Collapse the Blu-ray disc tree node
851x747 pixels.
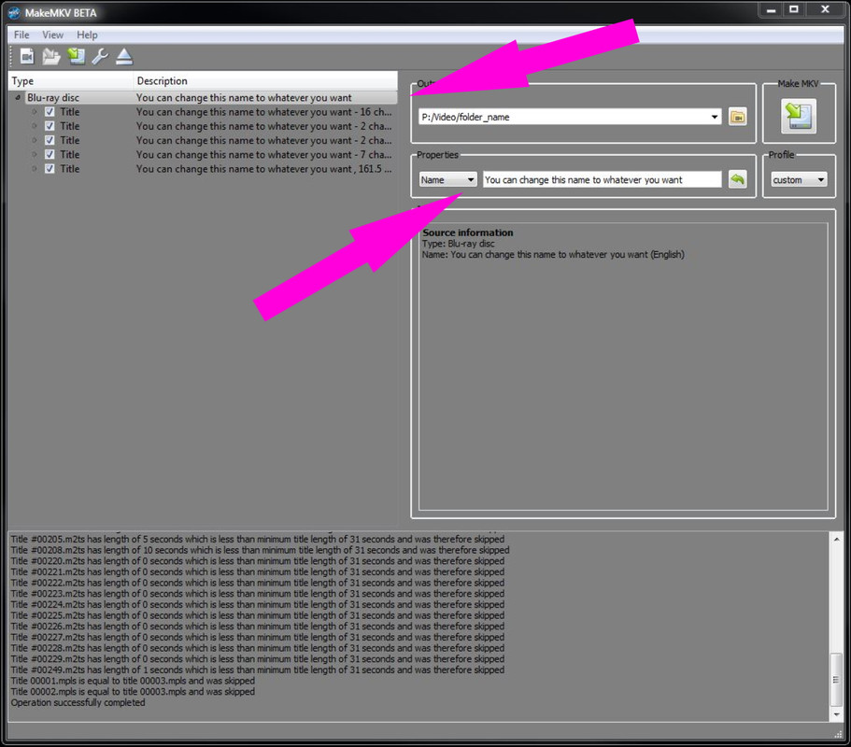click(18, 98)
